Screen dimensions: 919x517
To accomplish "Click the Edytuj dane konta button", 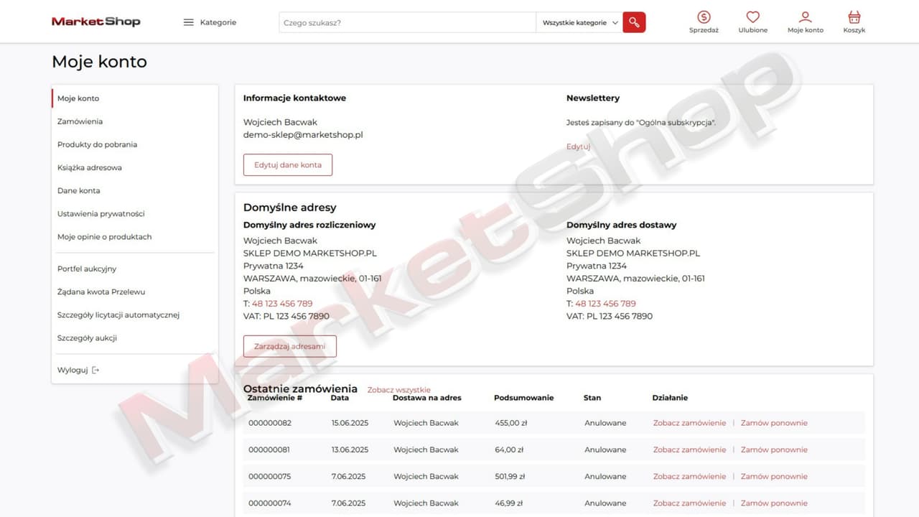I will pos(287,164).
